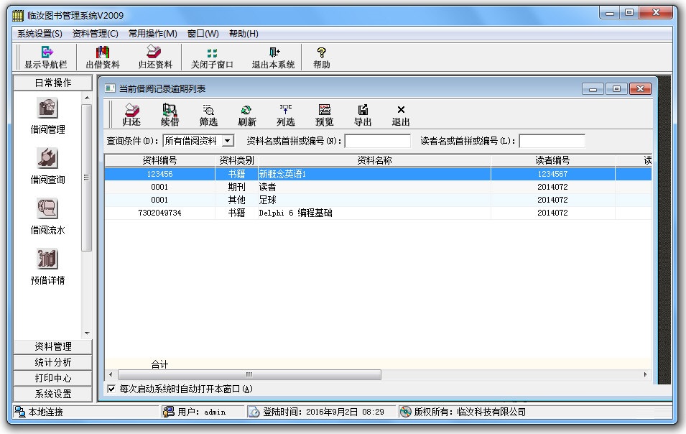Click the 用户 admin status icon
Image resolution: width=686 pixels, height=434 pixels.
click(168, 412)
